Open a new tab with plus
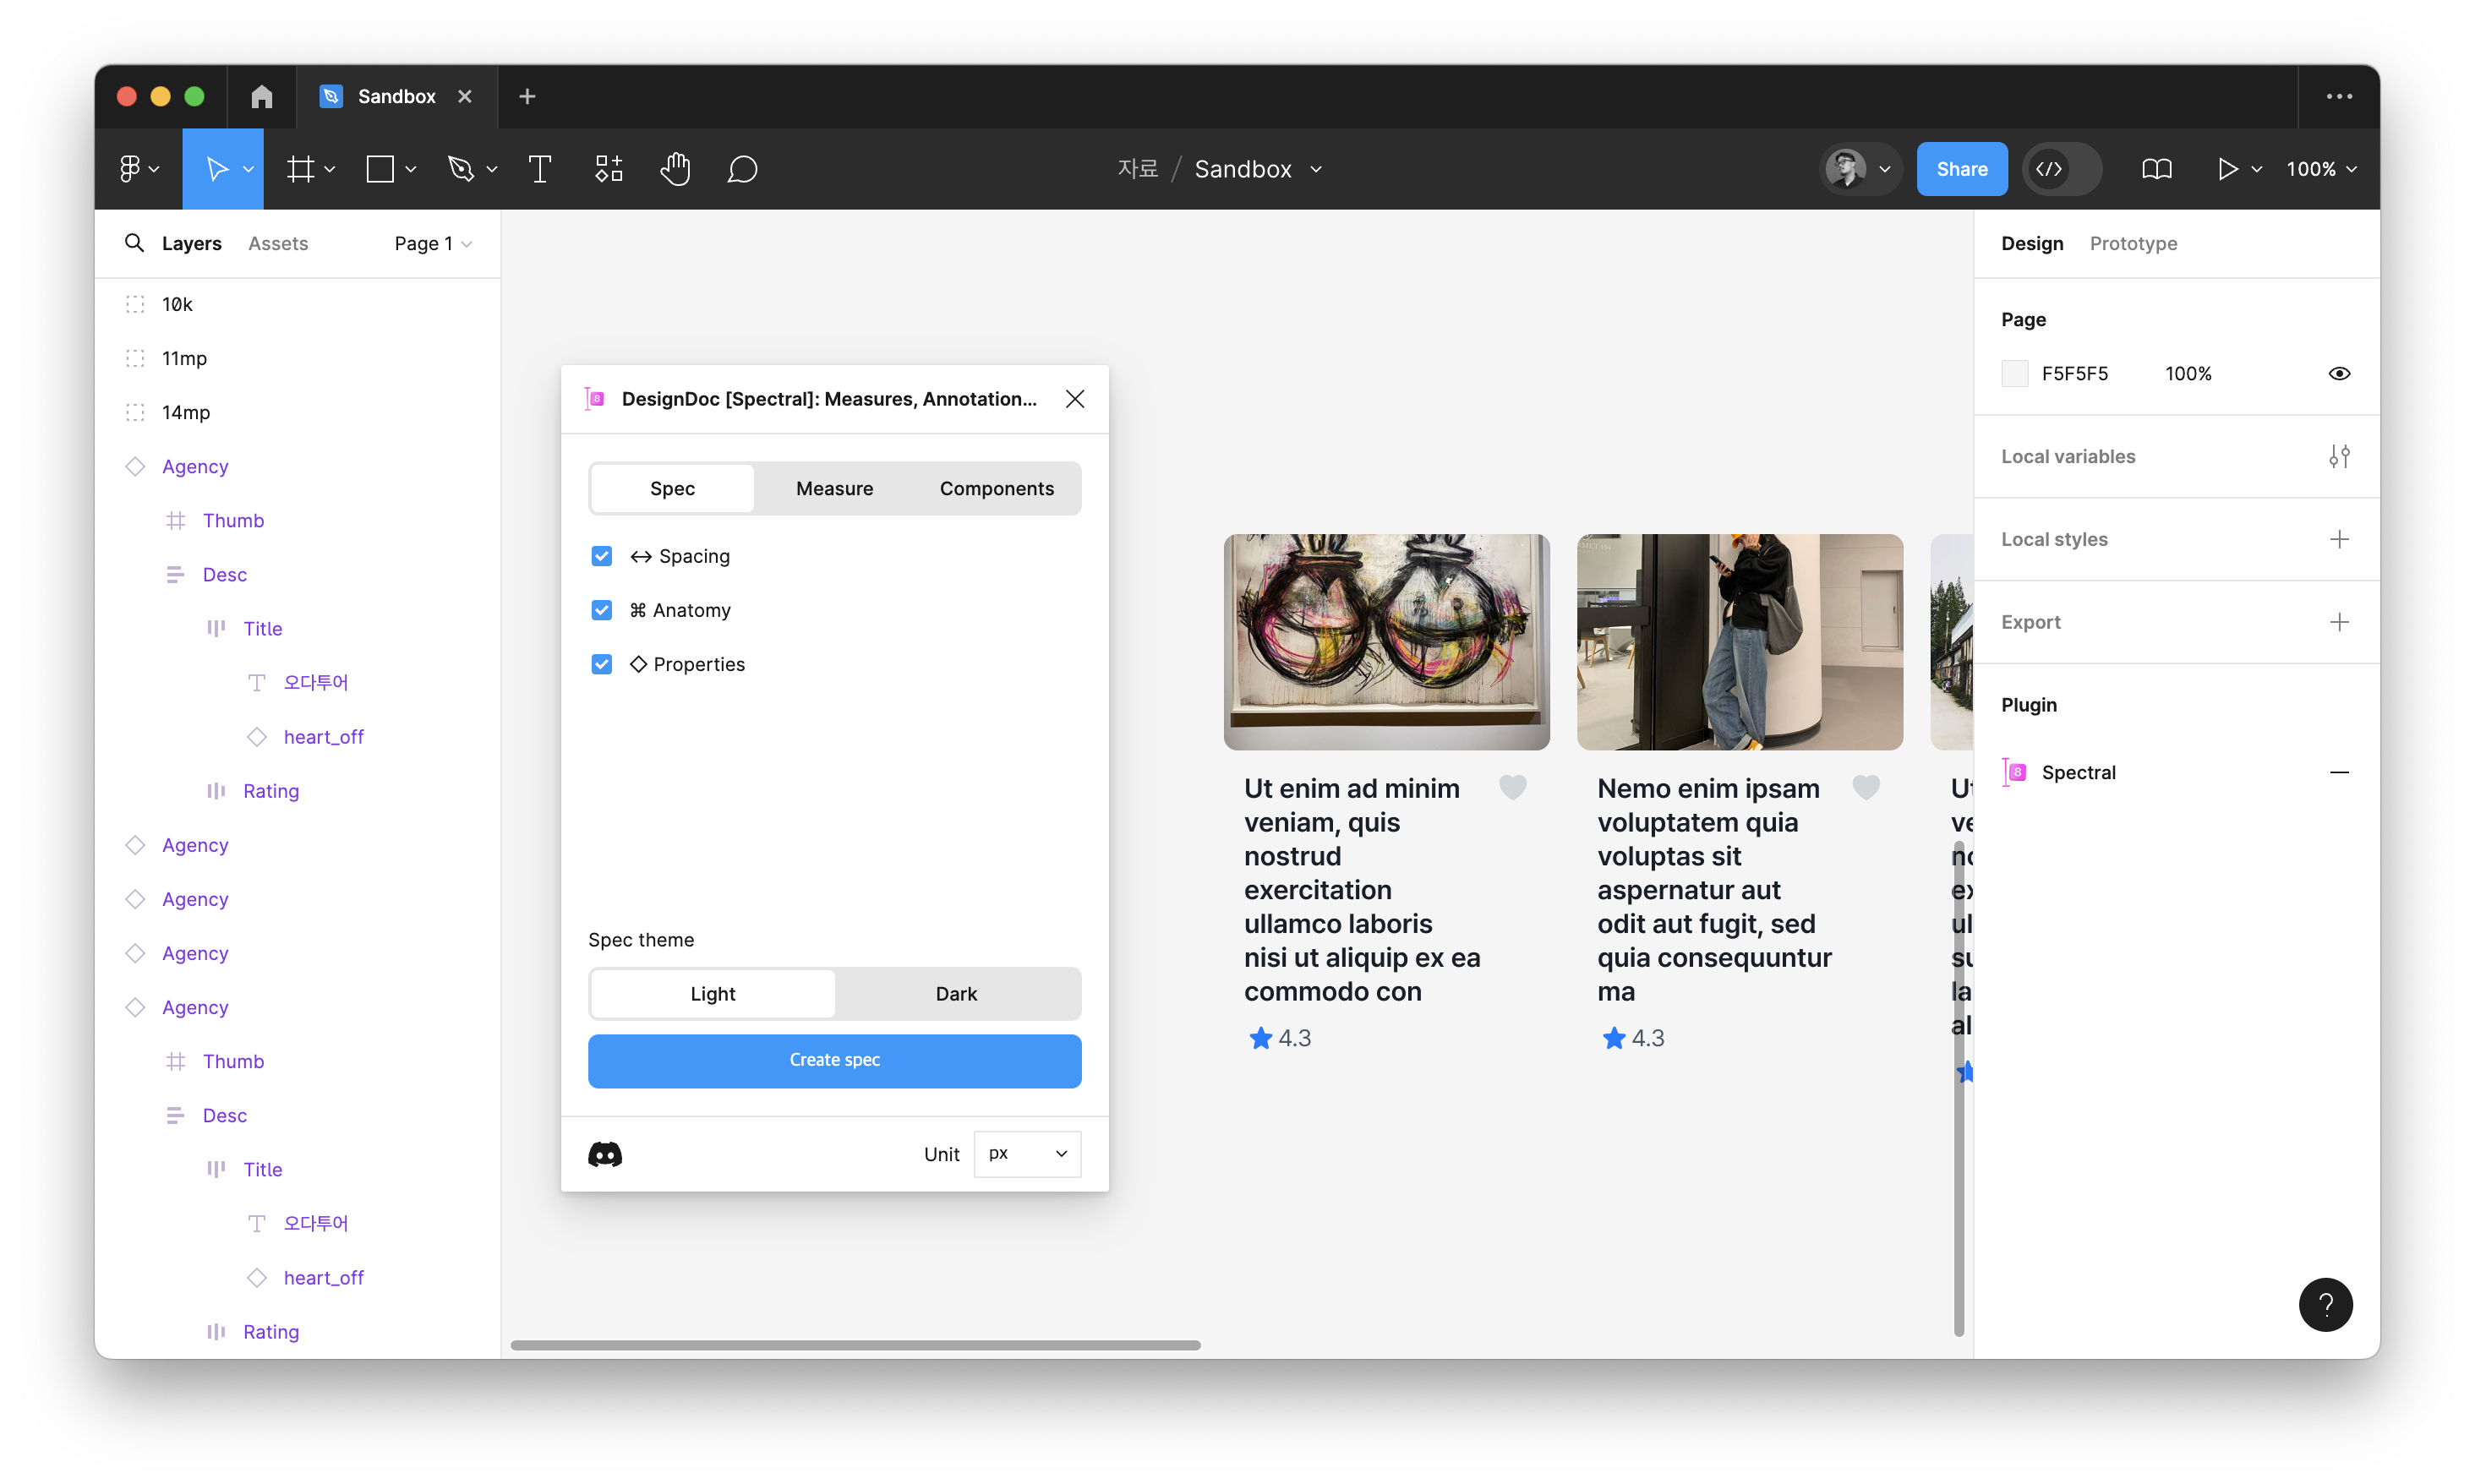This screenshot has width=2475, height=1484. (x=527, y=96)
